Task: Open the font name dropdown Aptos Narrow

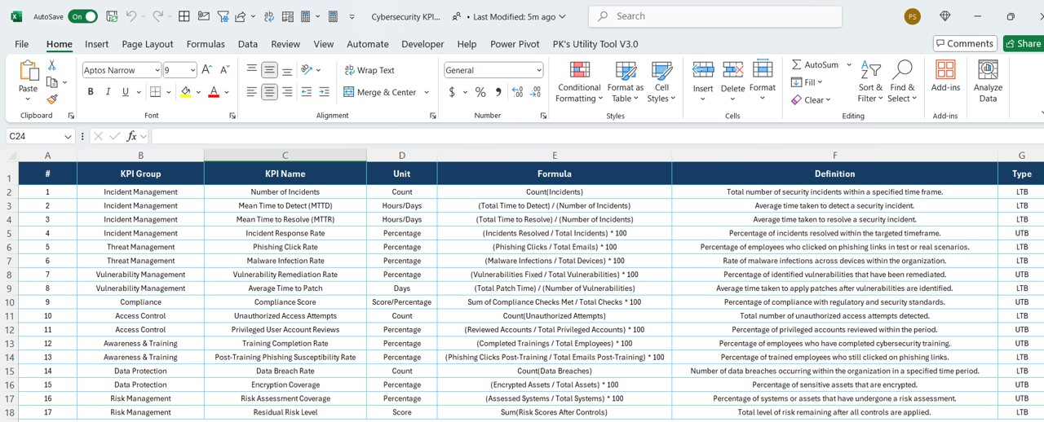Action: (x=157, y=70)
